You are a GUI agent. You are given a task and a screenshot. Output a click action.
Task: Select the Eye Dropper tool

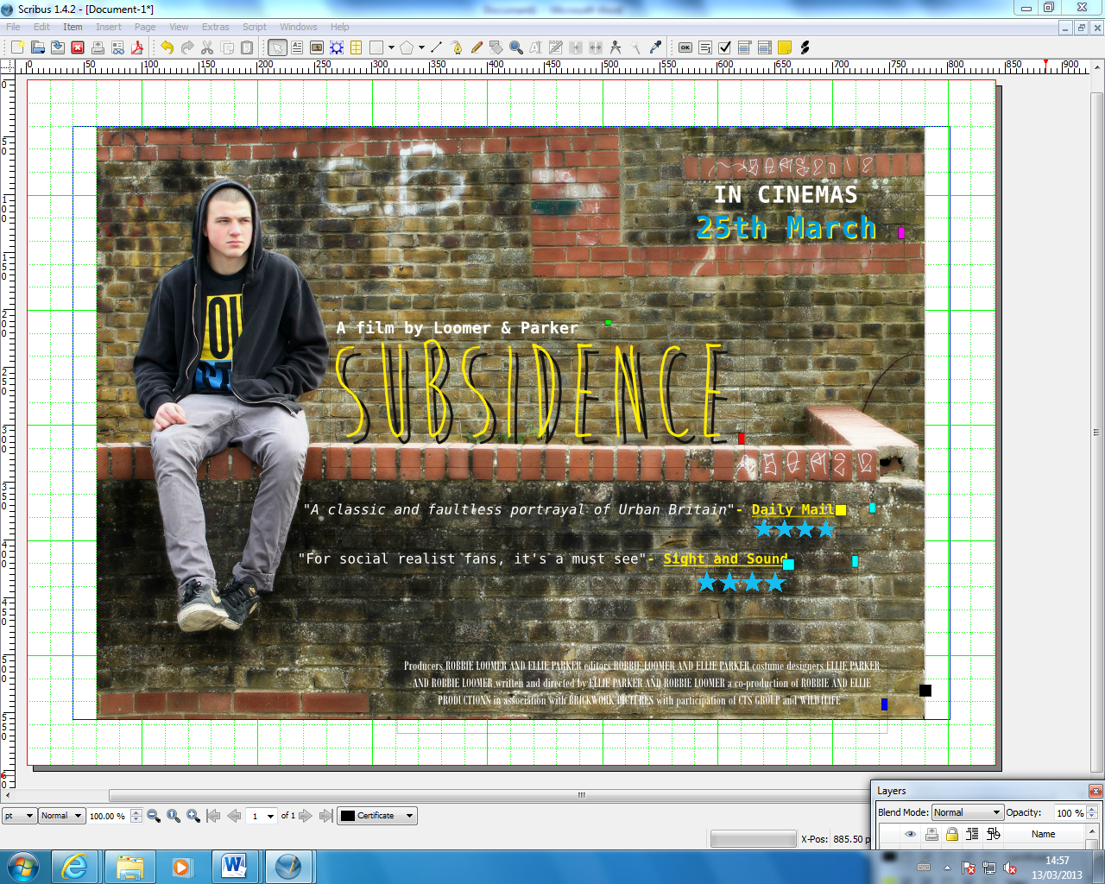pyautogui.click(x=655, y=47)
